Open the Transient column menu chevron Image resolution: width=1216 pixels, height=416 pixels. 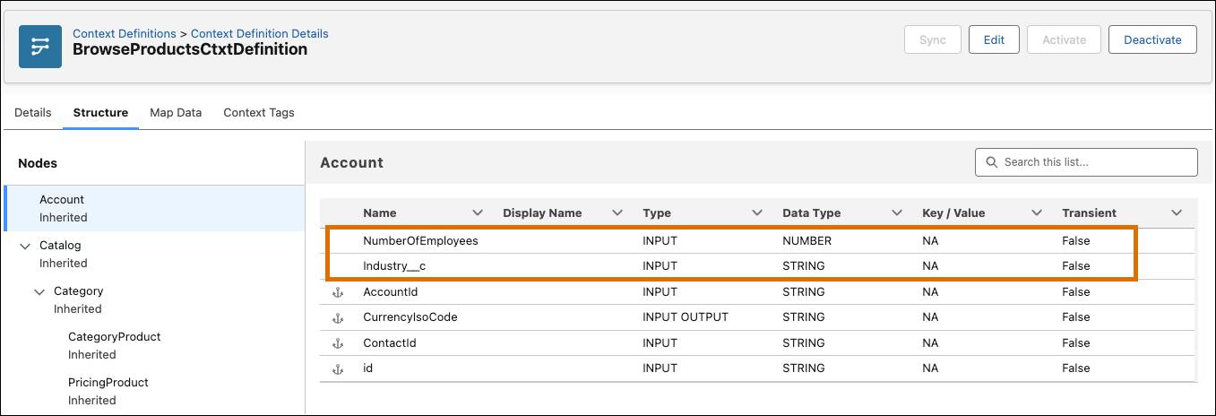coord(1177,213)
